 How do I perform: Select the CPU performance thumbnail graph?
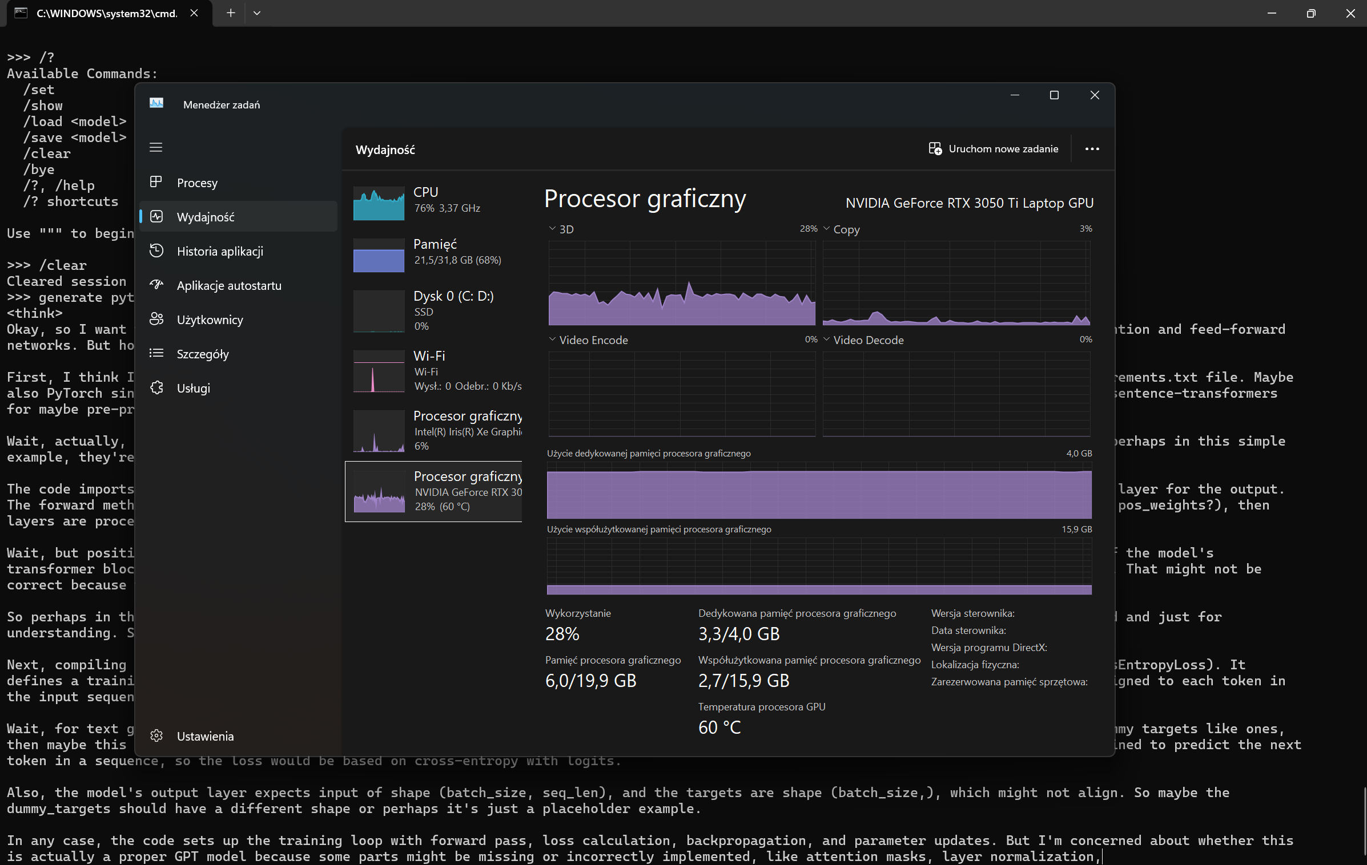point(379,204)
